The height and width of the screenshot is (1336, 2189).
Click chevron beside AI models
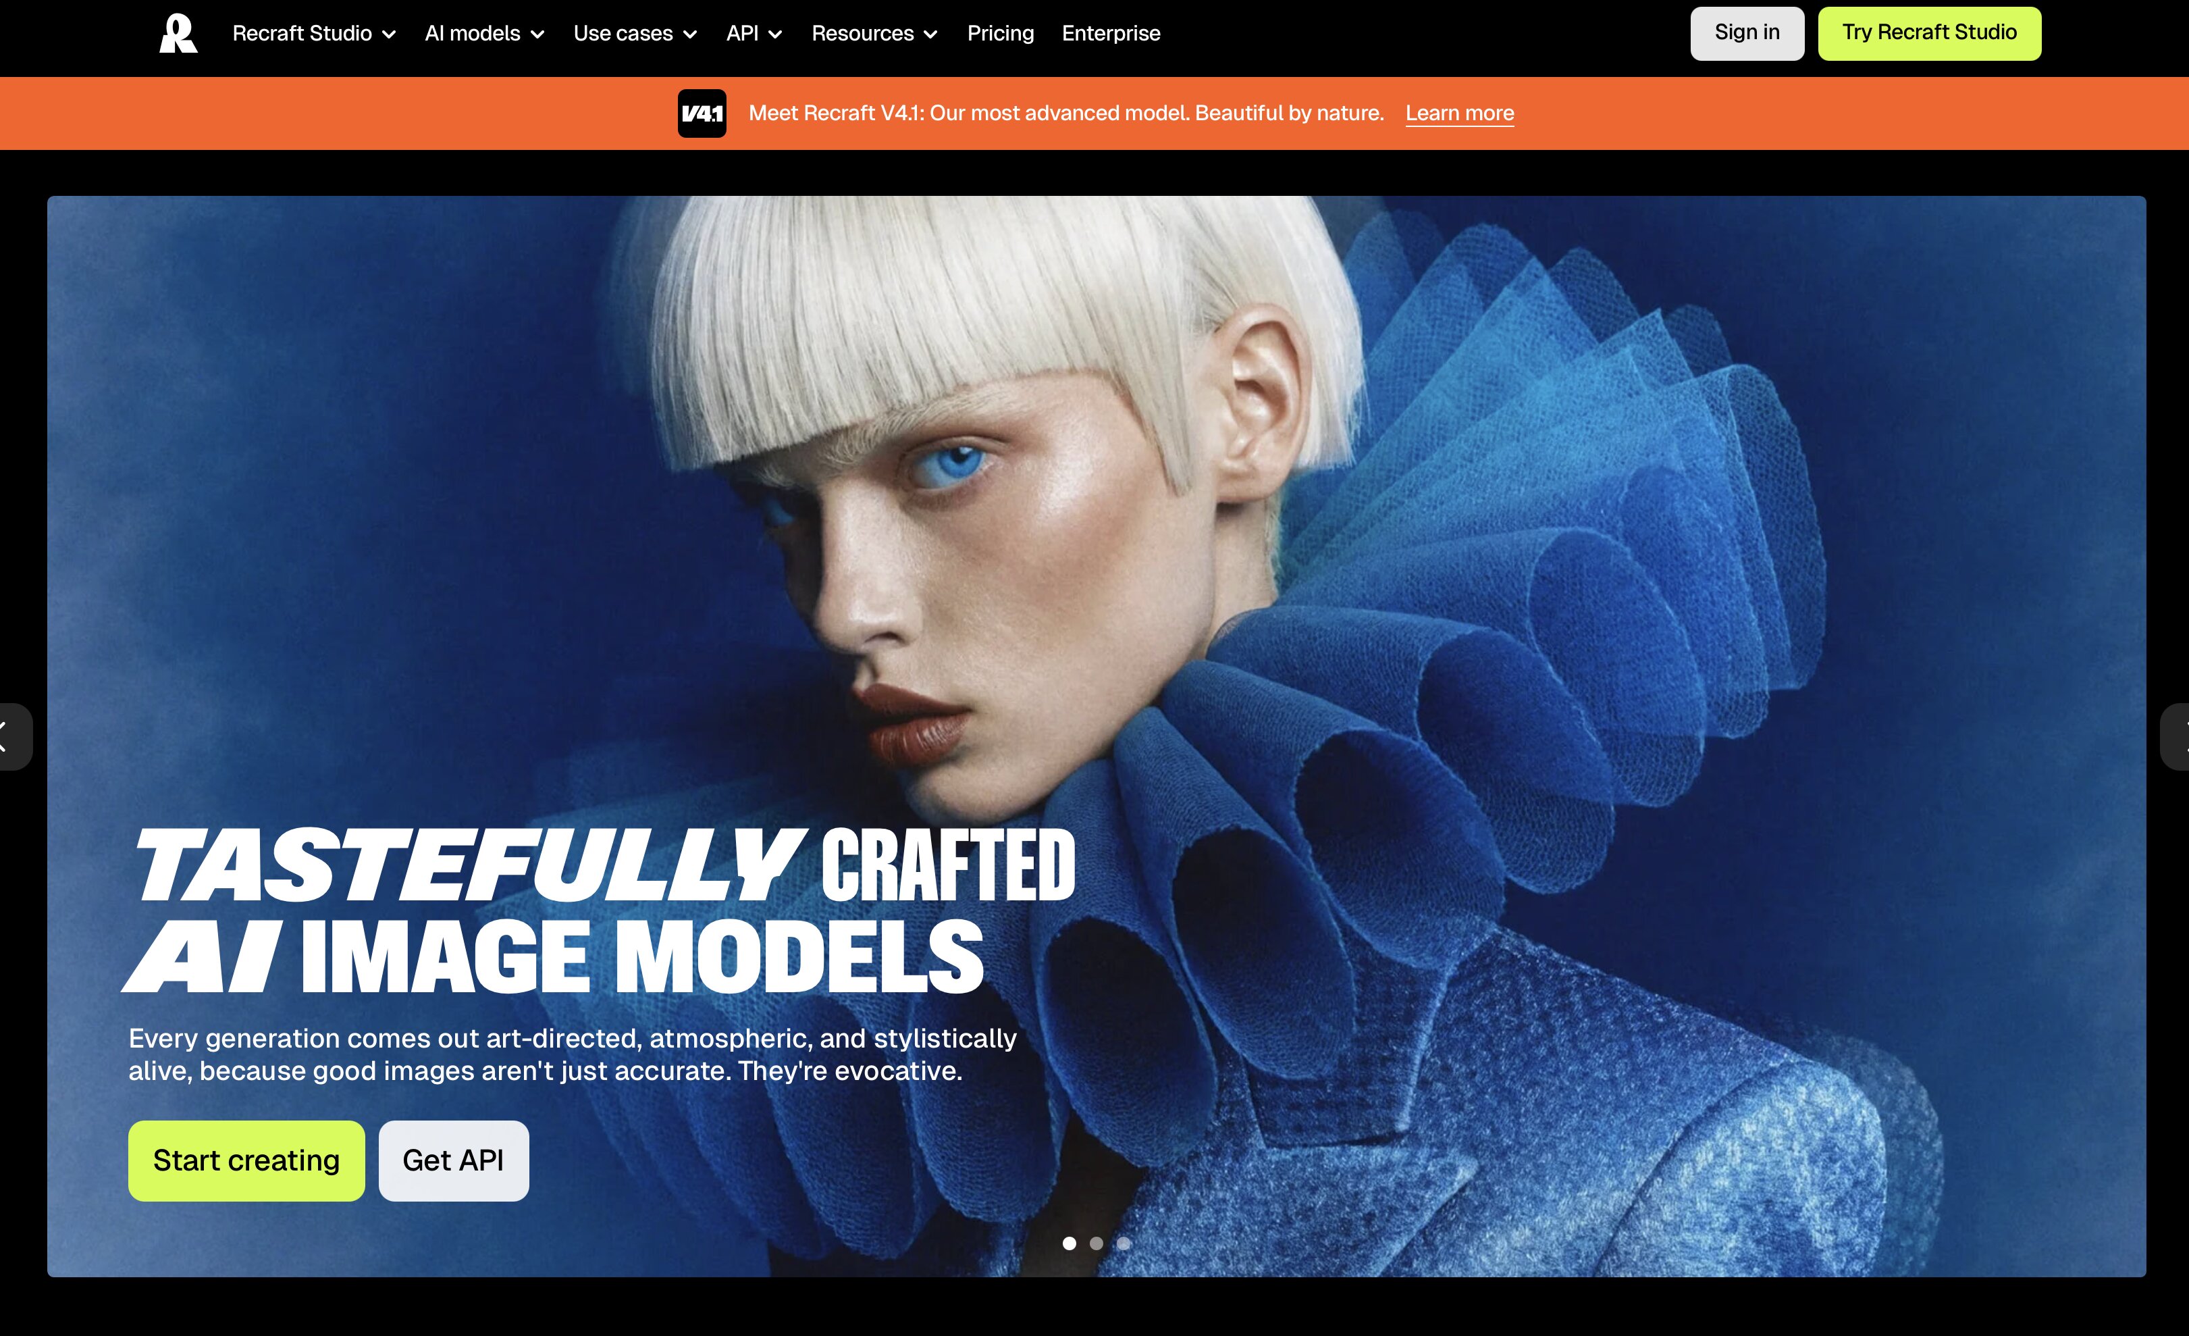(537, 34)
